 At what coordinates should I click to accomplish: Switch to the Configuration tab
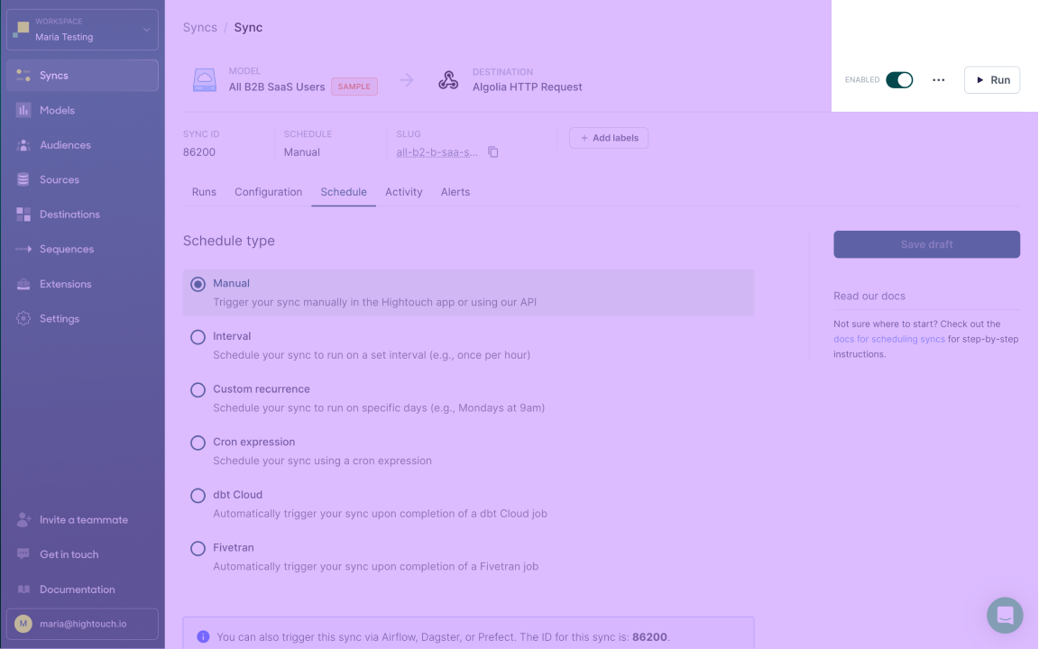(x=268, y=192)
